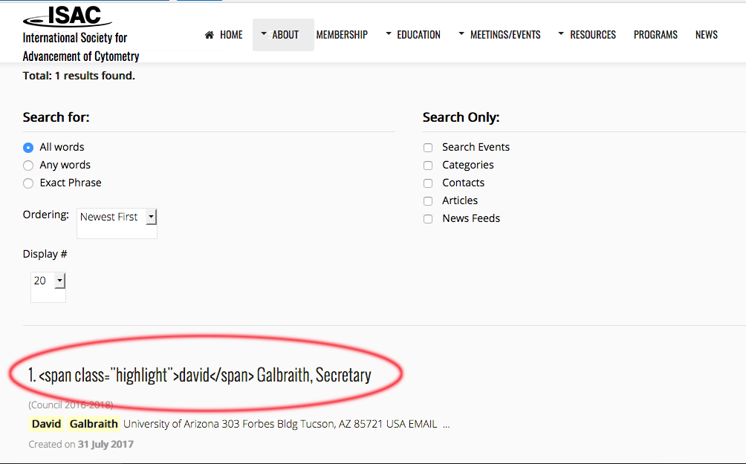Expand the MEETINGS/EVENTS dropdown arrow

pos(461,33)
